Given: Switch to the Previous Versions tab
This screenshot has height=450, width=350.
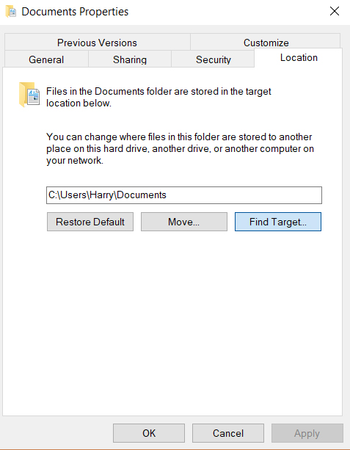Looking at the screenshot, I should (x=98, y=43).
